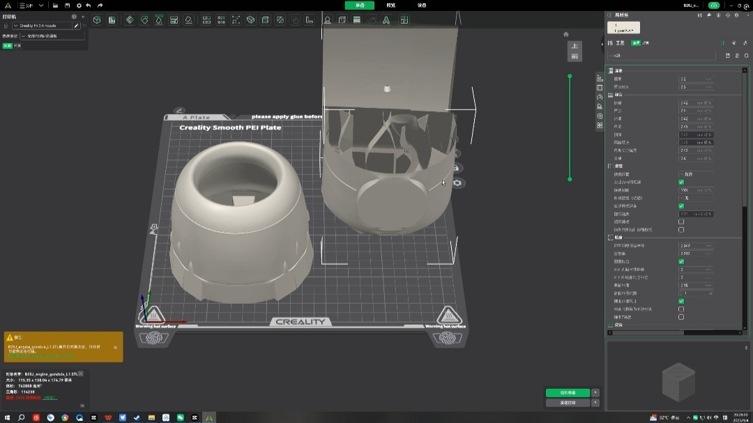The image size is (753, 423).
Task: Click the Split to parts toolbar icon
Action: point(222,20)
